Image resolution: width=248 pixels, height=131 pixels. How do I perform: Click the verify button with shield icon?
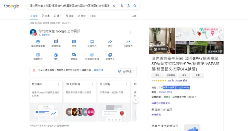pos(125,71)
